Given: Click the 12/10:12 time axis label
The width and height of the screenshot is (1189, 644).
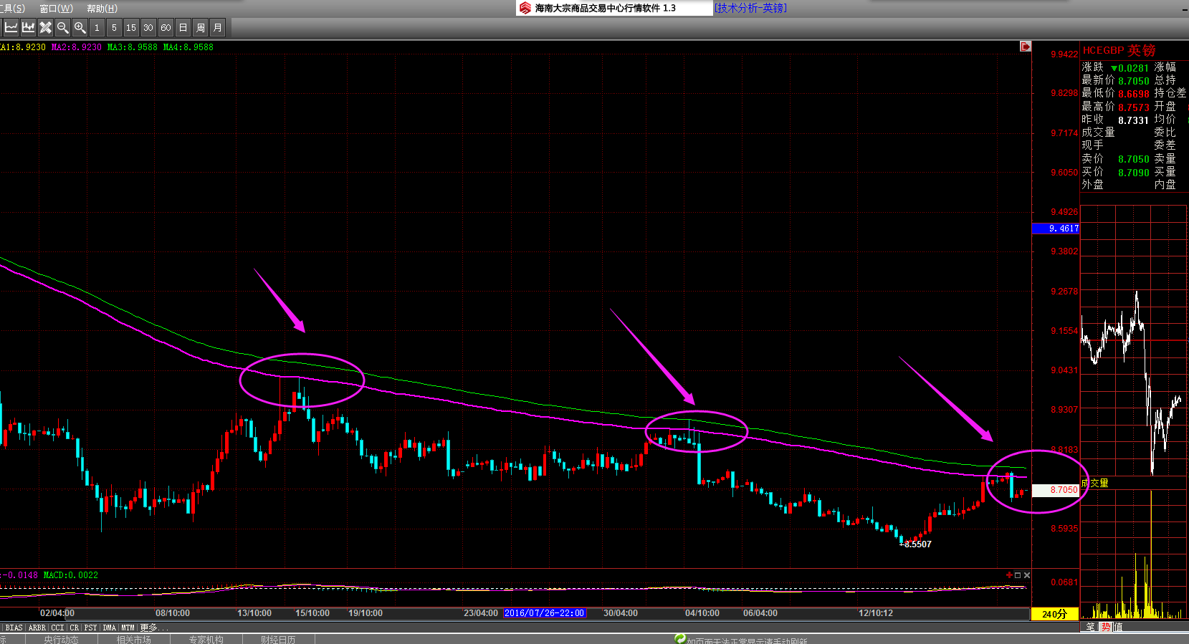Looking at the screenshot, I should 876,613.
